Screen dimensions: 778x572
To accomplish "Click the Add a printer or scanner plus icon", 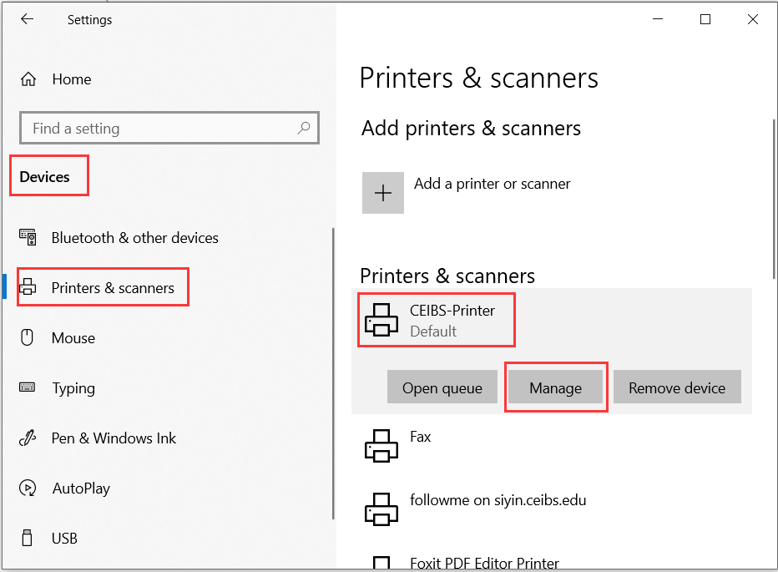I will point(382,192).
